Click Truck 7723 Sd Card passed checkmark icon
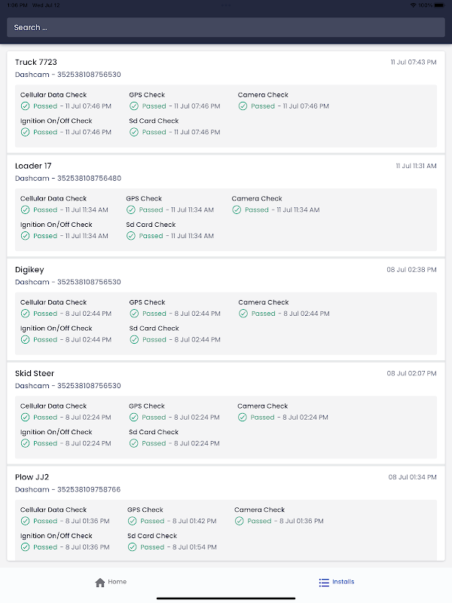Viewport: 452px width, 603px height. 133,132
